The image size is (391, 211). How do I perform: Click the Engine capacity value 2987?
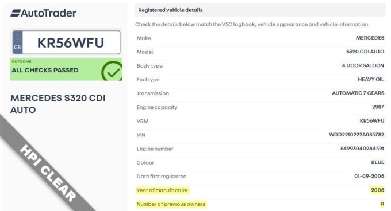(378, 107)
